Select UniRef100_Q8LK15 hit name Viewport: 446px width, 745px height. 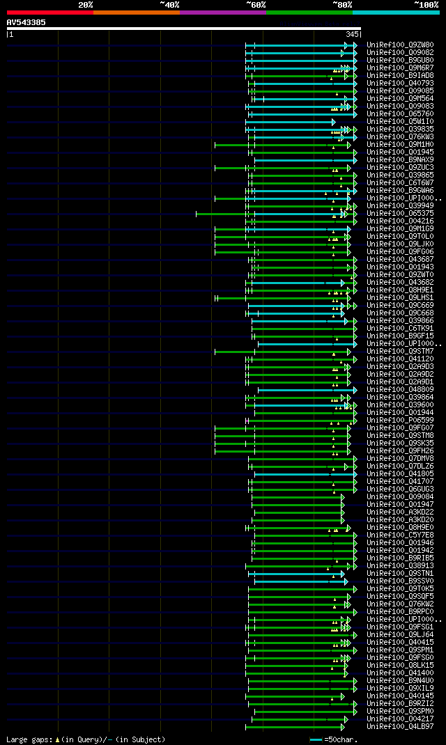[x=400, y=666]
